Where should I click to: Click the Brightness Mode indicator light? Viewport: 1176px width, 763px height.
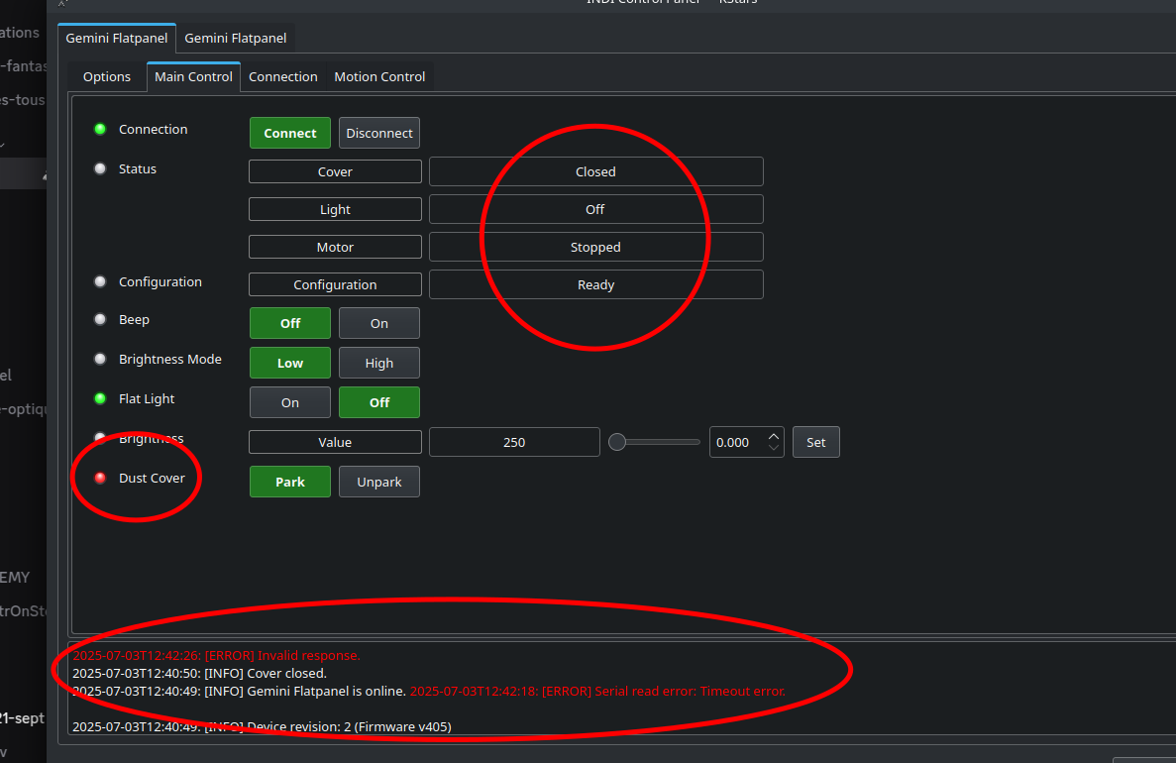100,359
